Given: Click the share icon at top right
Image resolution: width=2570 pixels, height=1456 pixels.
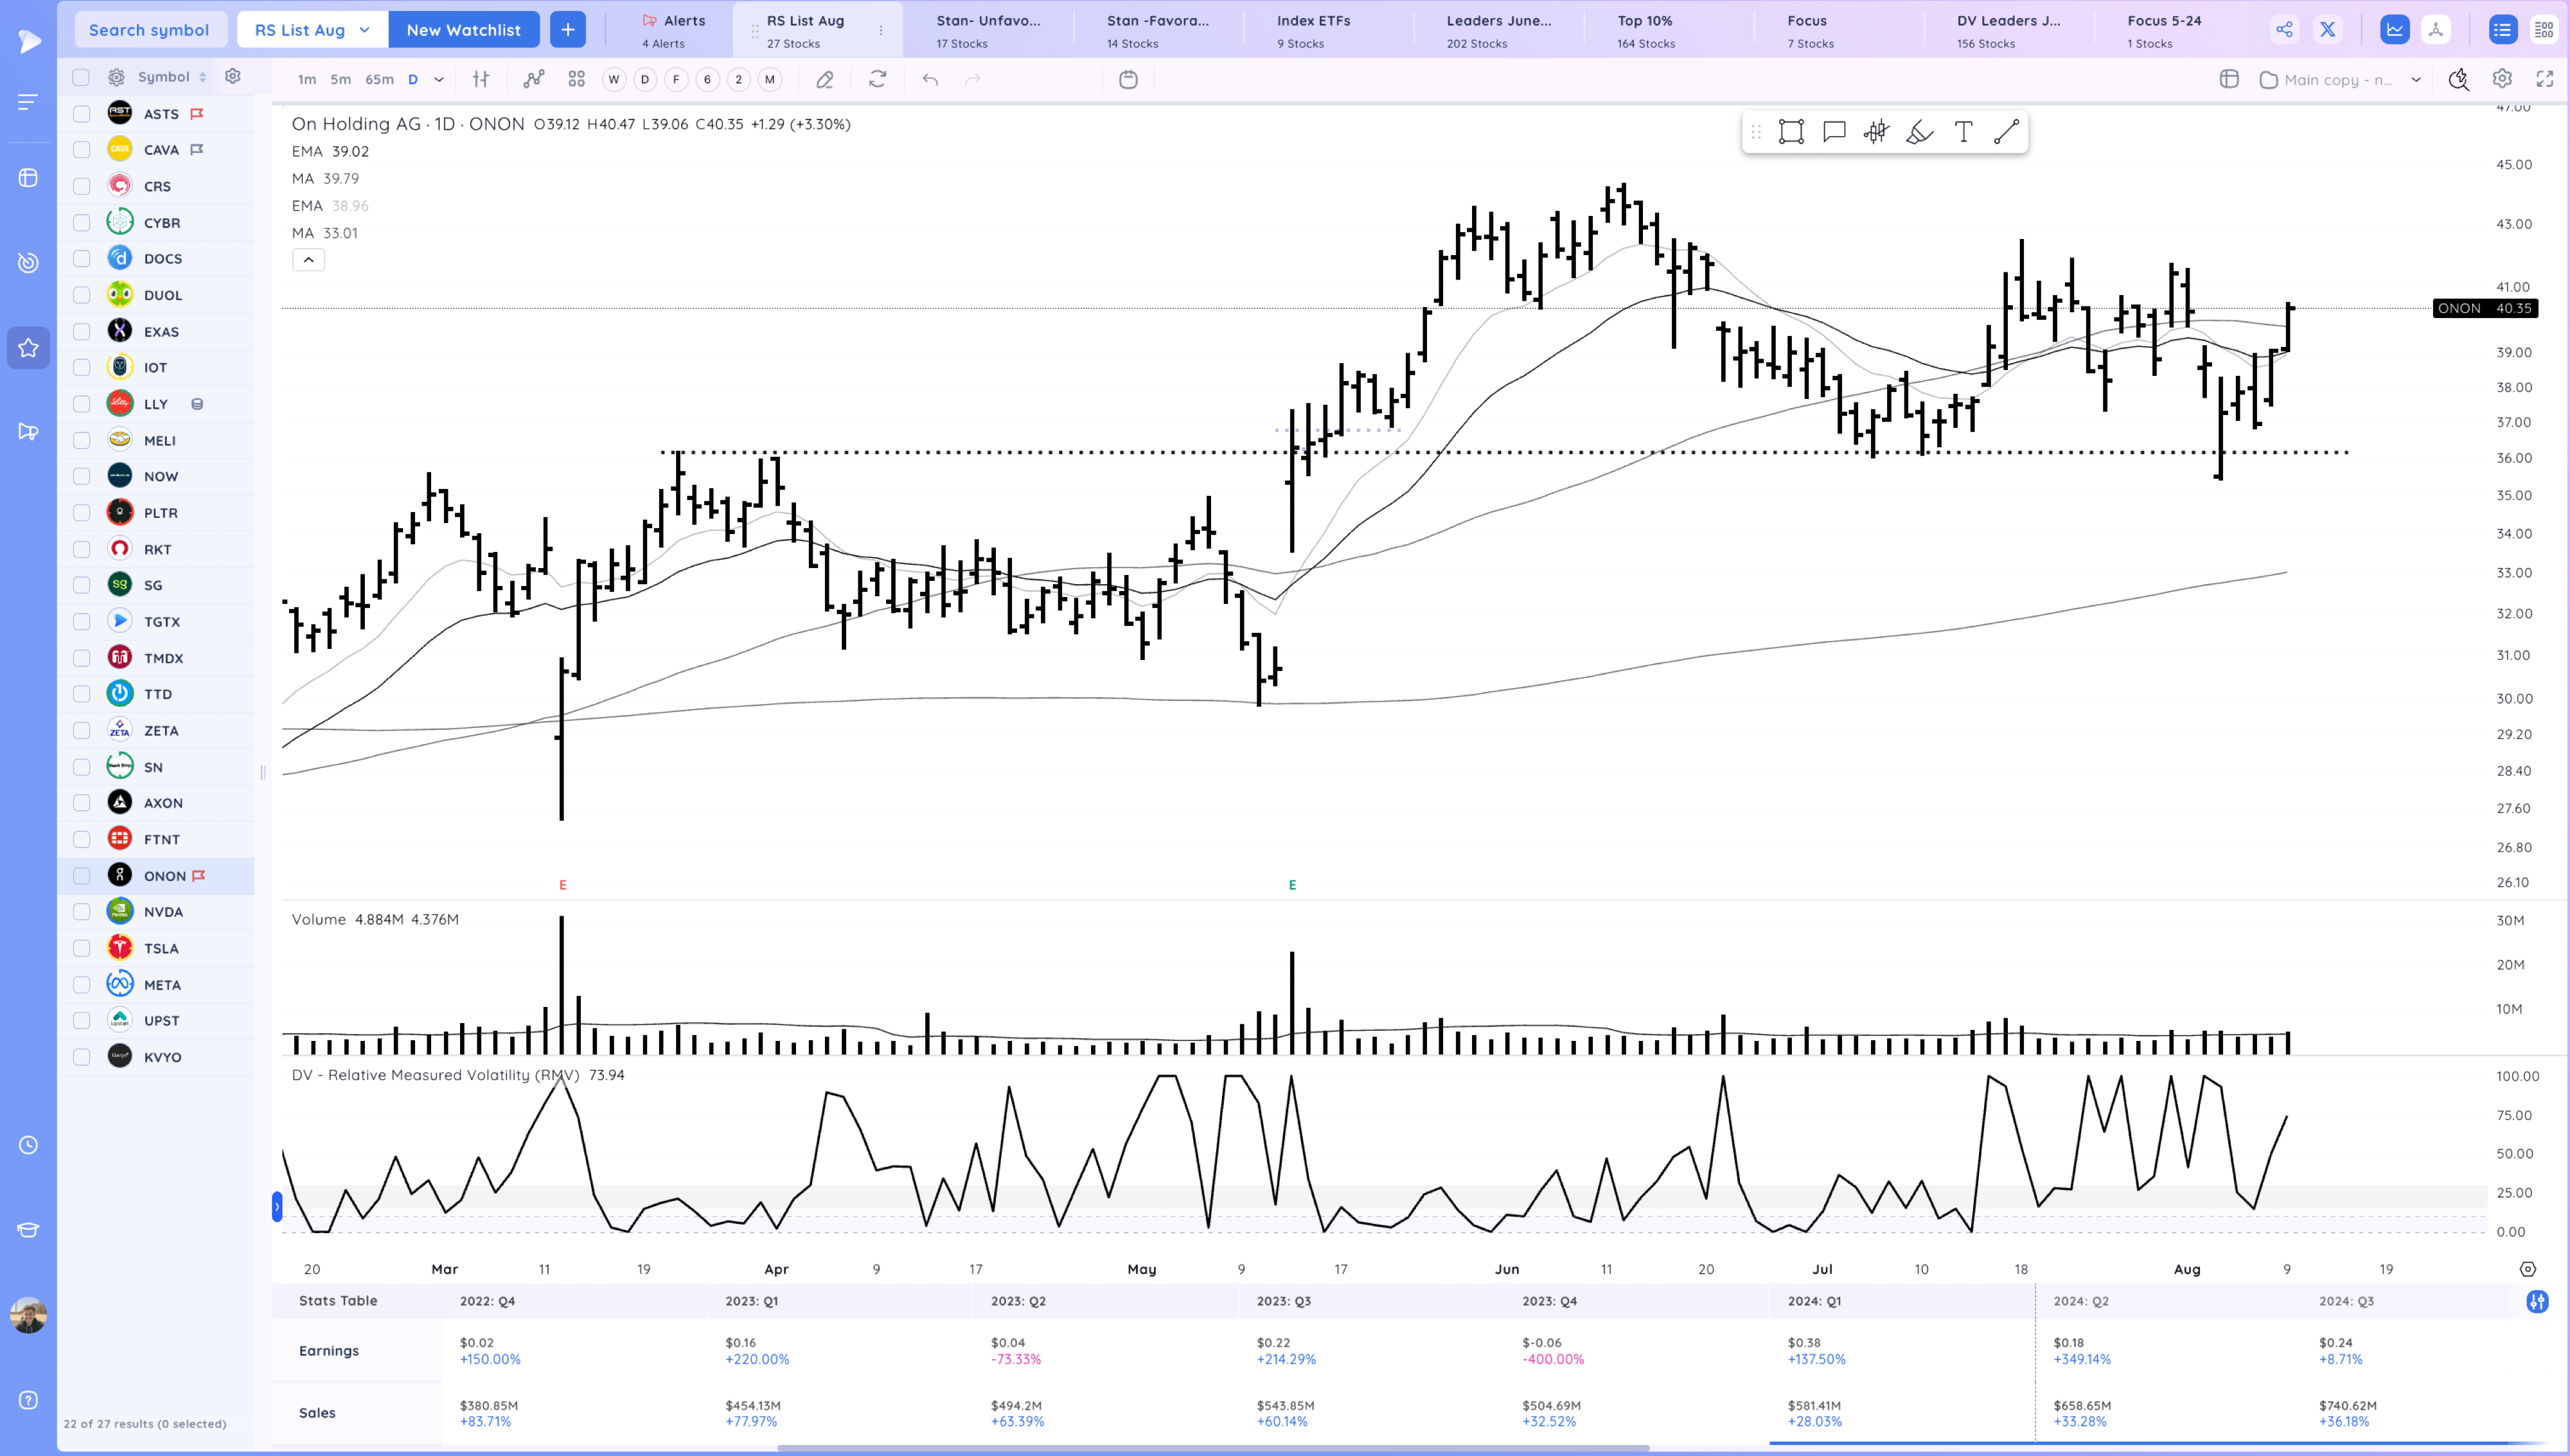Looking at the screenshot, I should 2284,30.
